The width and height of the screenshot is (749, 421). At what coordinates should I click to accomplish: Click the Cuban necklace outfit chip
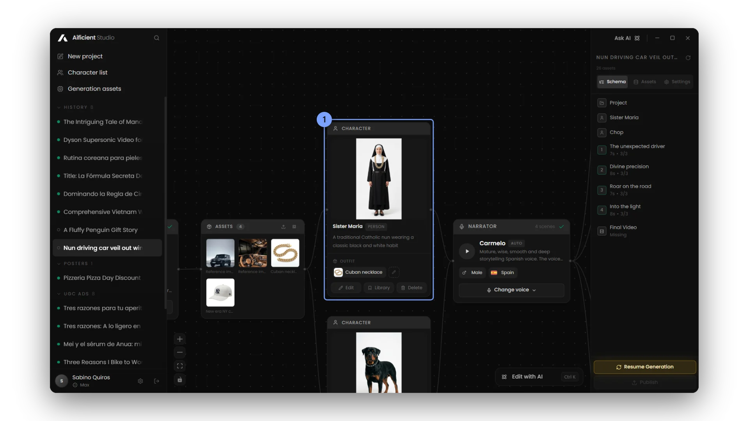(359, 272)
